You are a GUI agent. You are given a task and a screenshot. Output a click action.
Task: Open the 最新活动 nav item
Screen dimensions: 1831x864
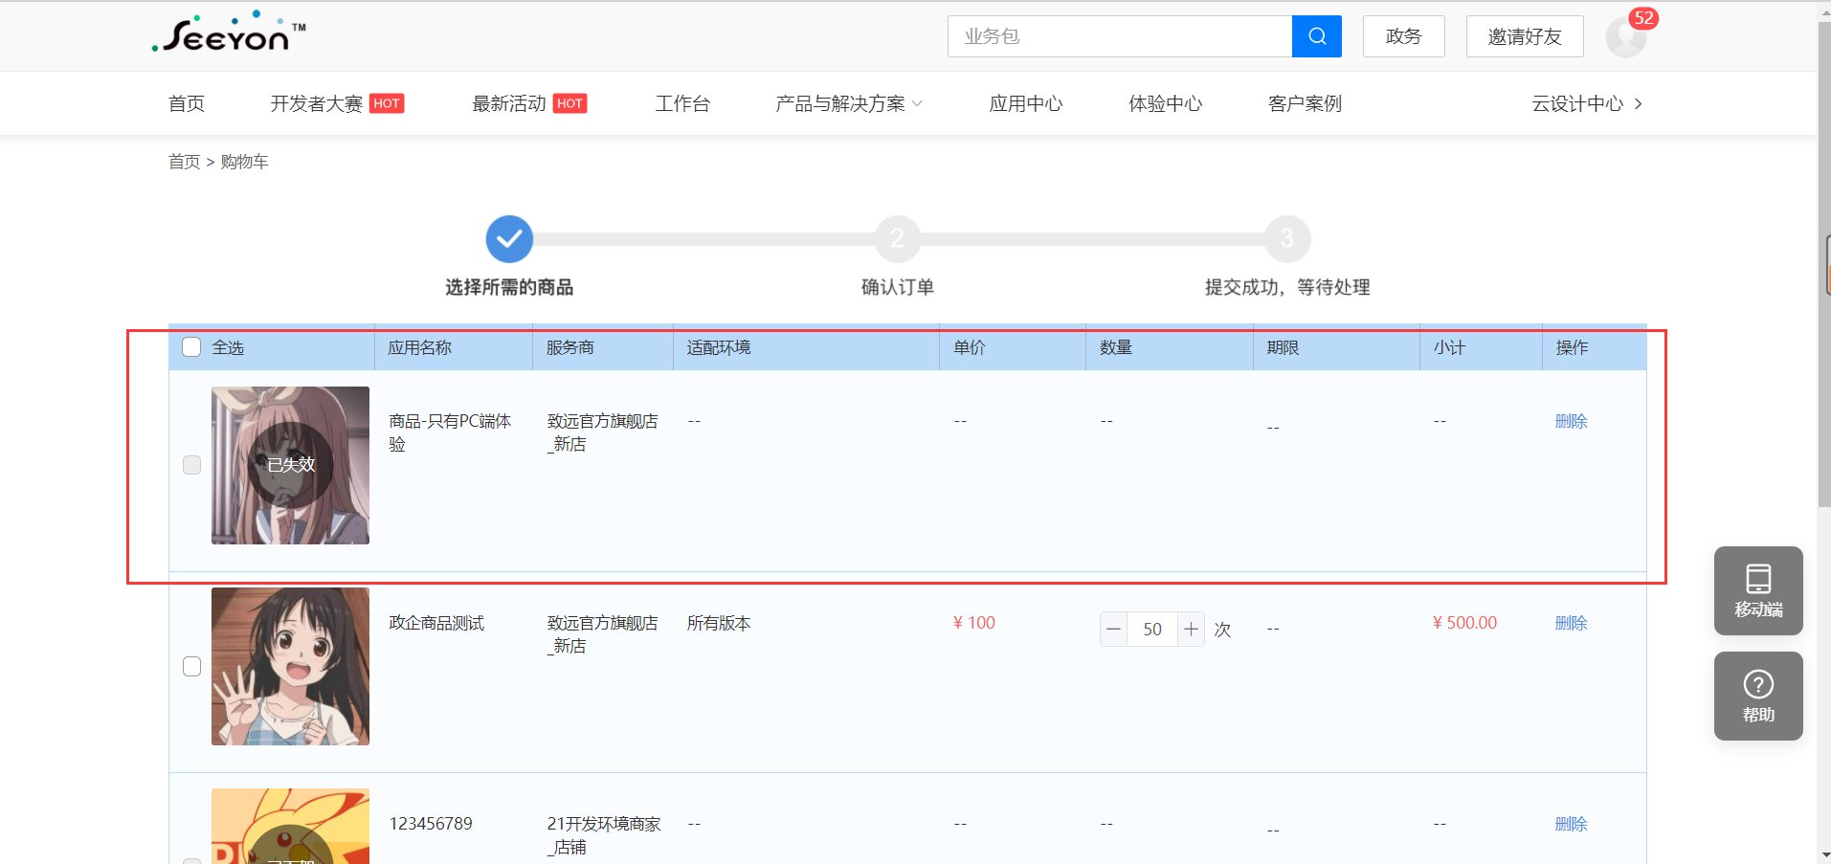509,103
